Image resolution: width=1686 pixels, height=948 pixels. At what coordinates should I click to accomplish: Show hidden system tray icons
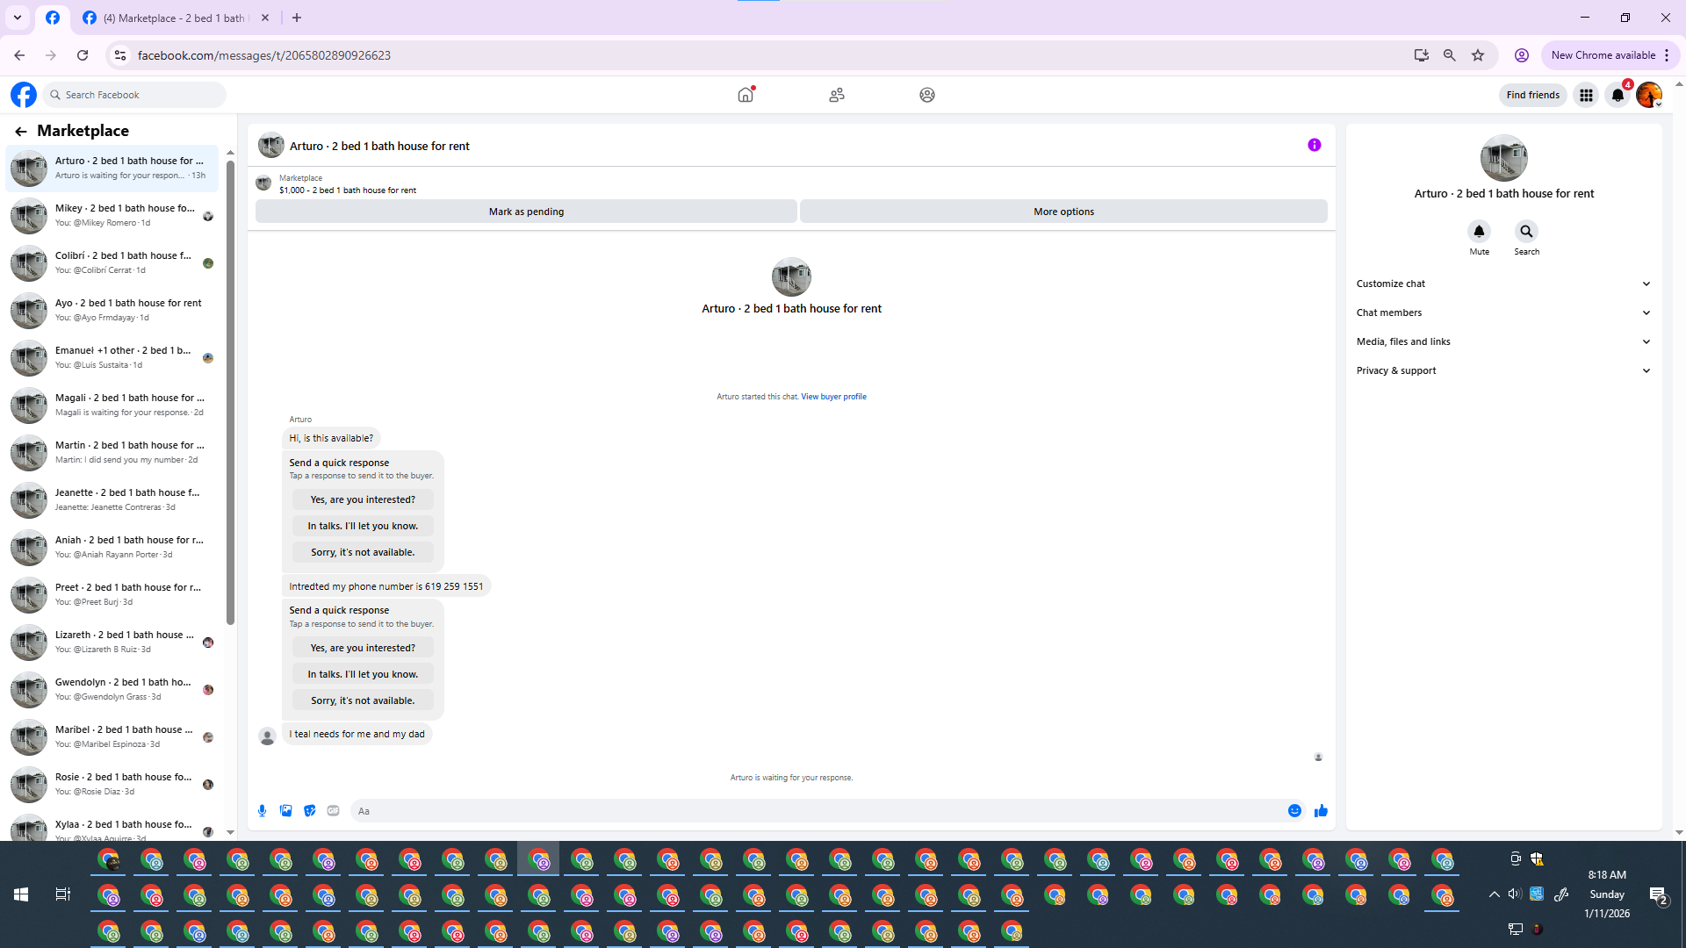(x=1494, y=894)
